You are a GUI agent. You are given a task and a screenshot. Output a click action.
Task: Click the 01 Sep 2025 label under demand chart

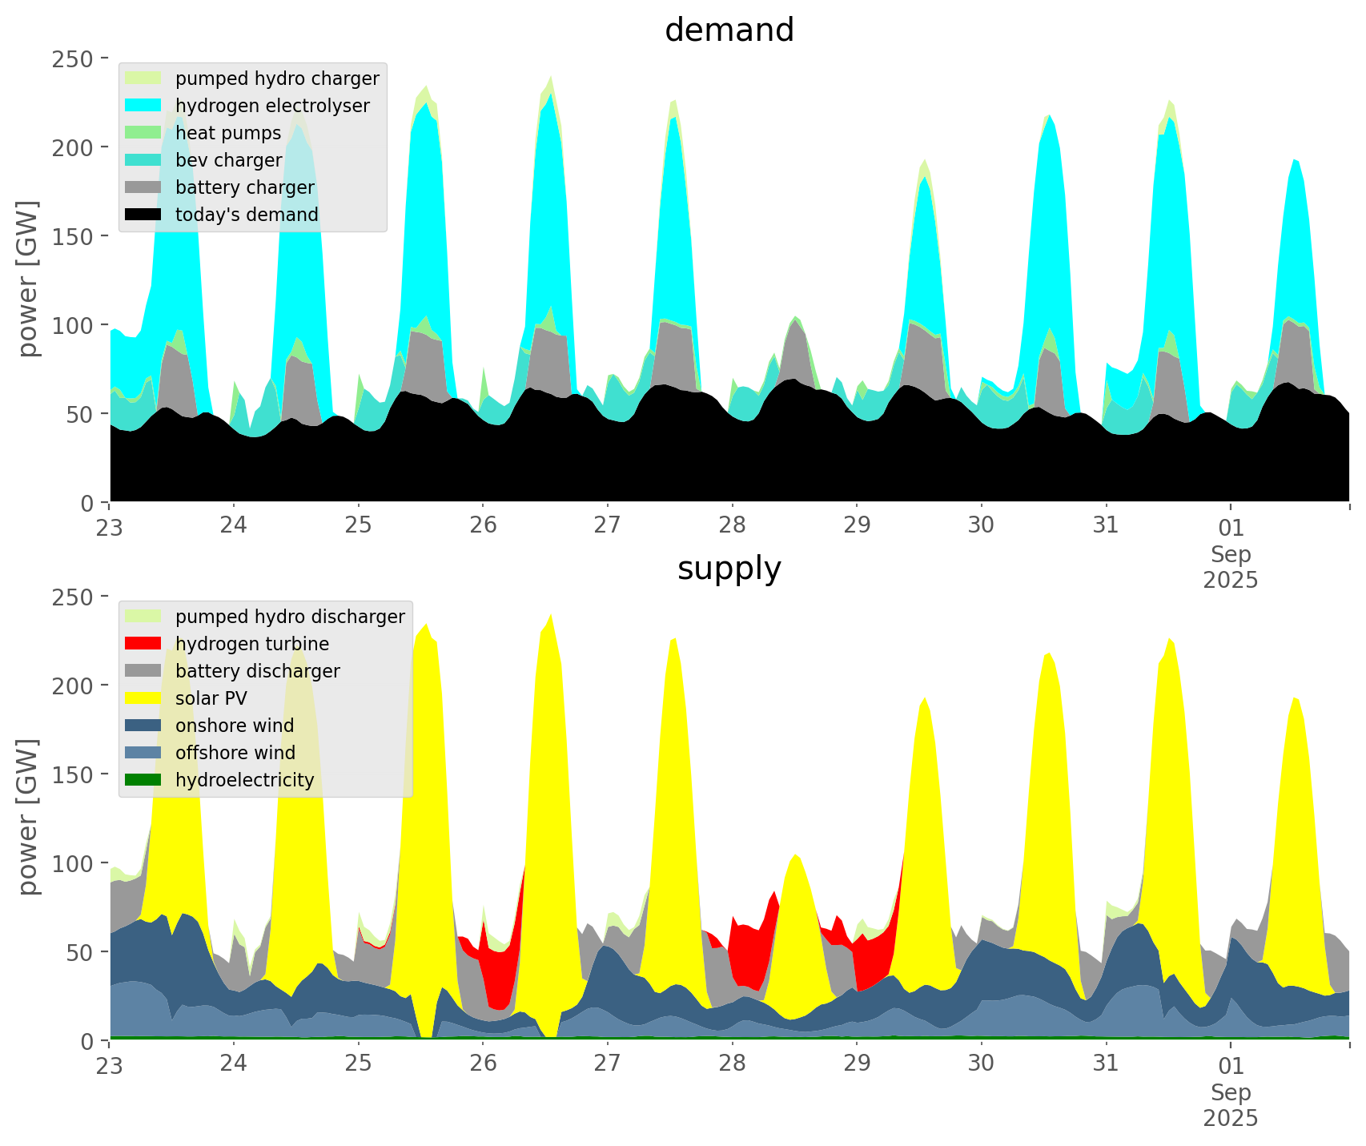[1231, 553]
